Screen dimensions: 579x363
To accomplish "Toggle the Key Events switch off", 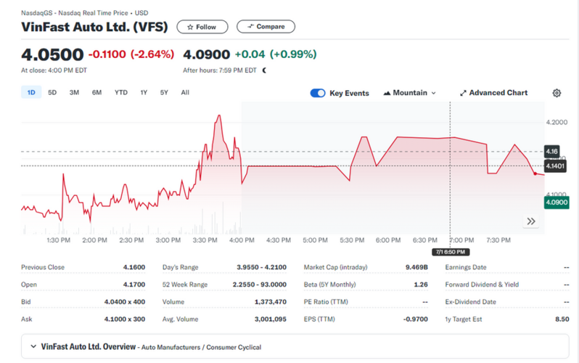I will 318,93.
